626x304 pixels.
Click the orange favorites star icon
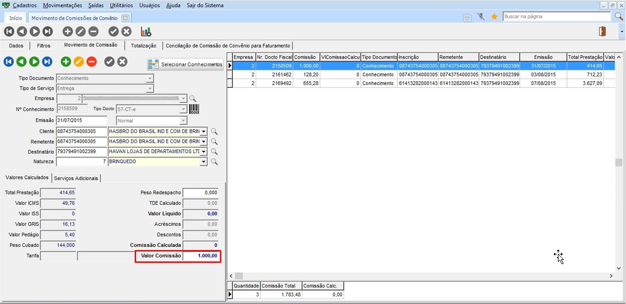494,17
